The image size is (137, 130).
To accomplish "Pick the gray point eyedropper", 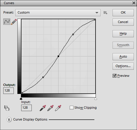I will click(x=51, y=108).
